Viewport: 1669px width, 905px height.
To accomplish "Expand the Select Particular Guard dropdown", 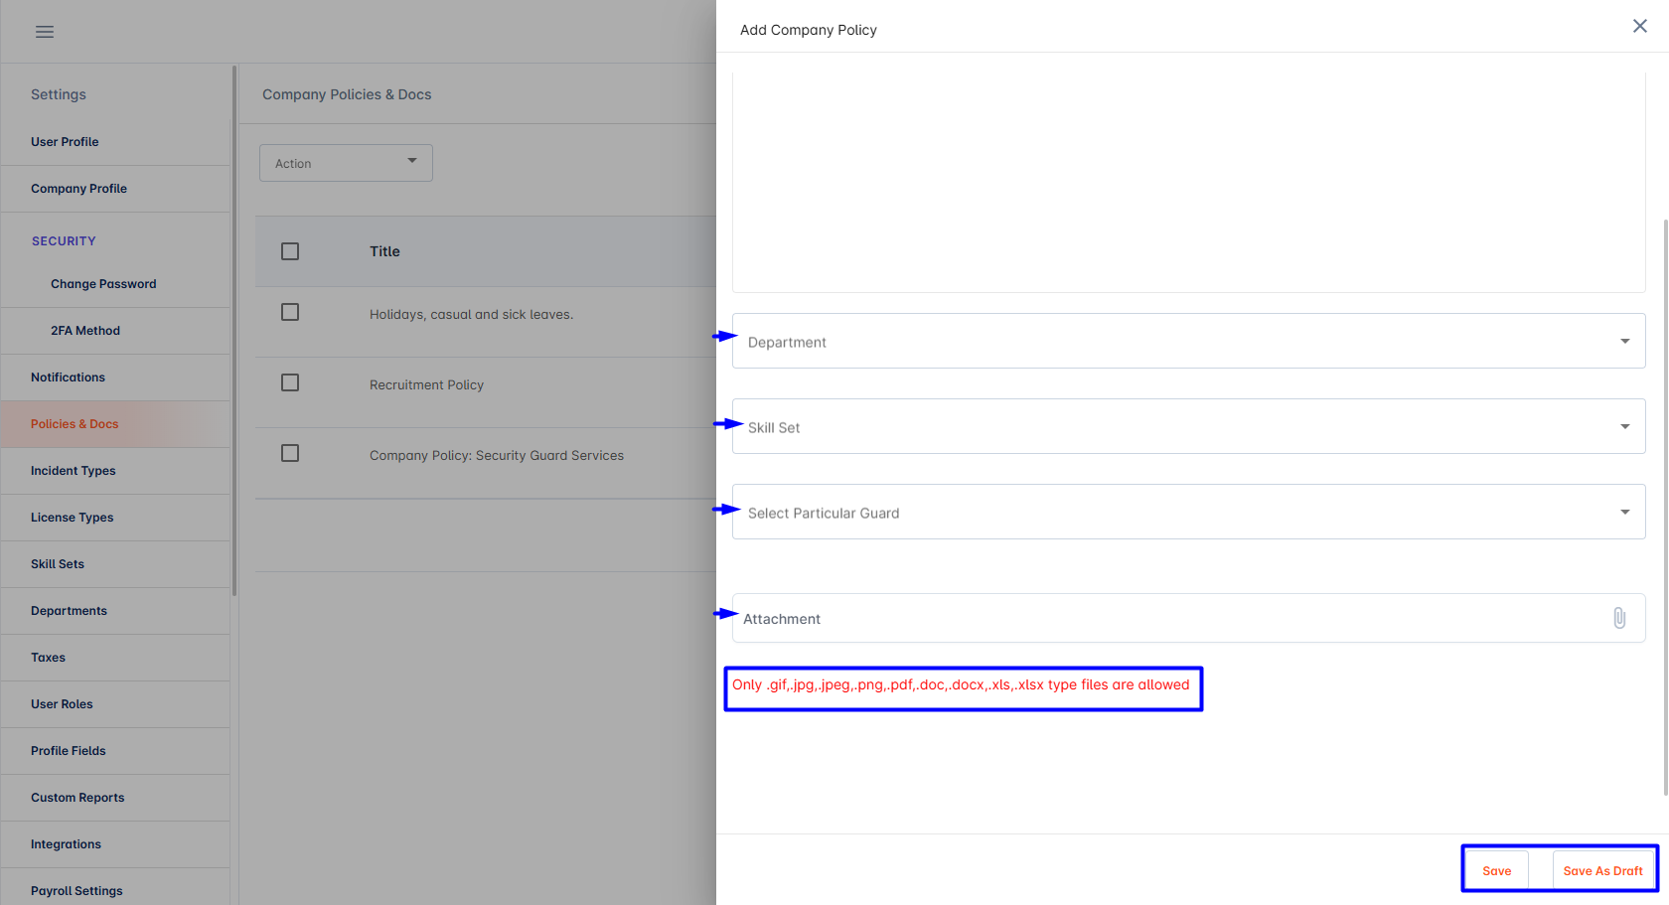I will point(1189,512).
